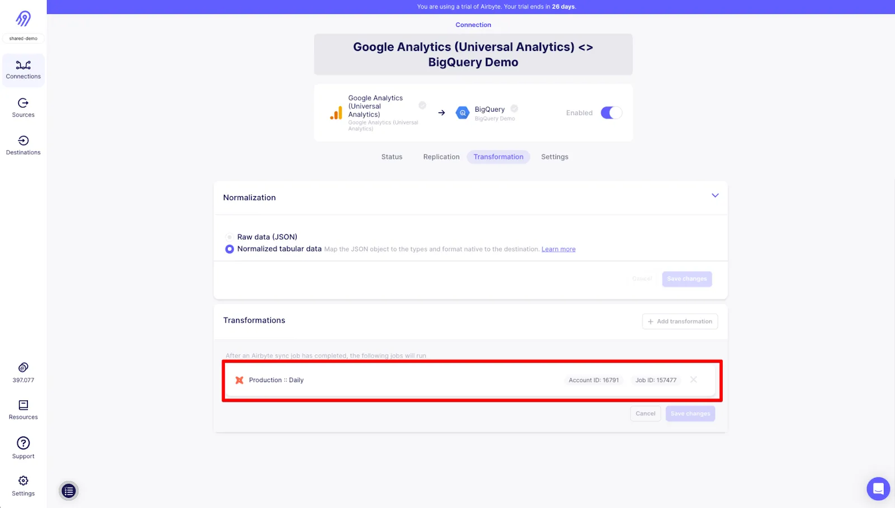This screenshot has height=508, width=895.
Task: Select Raw data (JSON) option
Action: [229, 237]
